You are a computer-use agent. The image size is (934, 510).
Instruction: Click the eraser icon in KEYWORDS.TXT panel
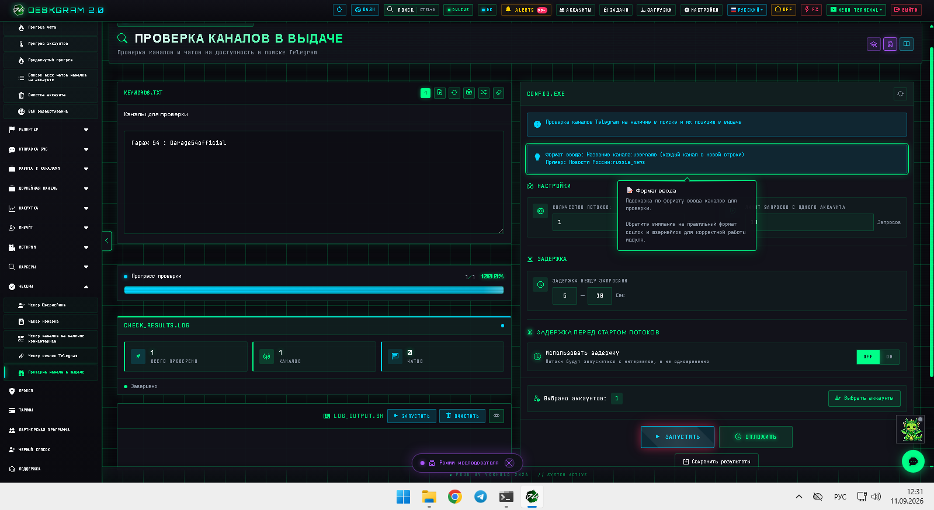[498, 93]
